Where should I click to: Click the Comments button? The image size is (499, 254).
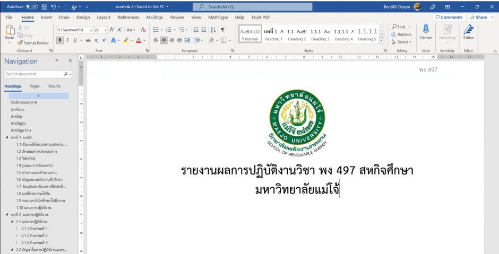point(449,17)
